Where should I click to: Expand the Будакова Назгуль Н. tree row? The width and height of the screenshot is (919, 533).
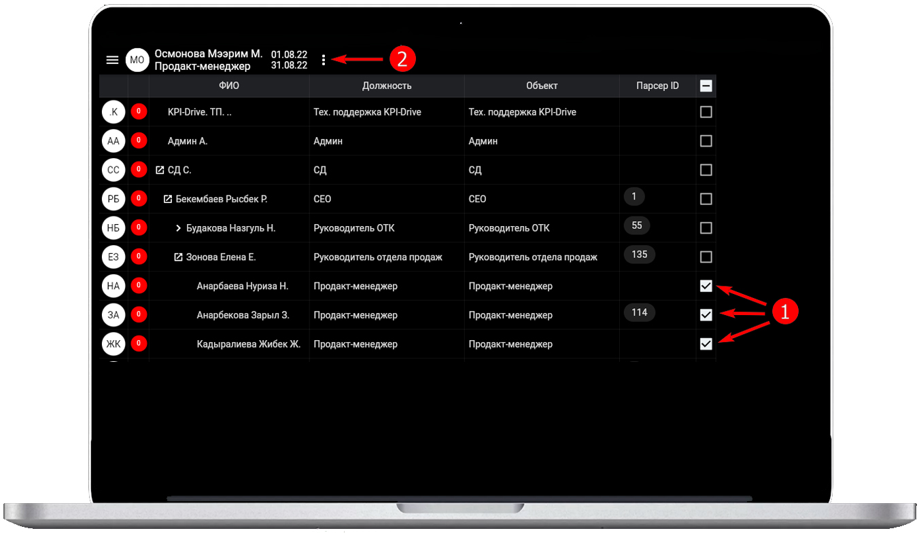[x=178, y=228]
